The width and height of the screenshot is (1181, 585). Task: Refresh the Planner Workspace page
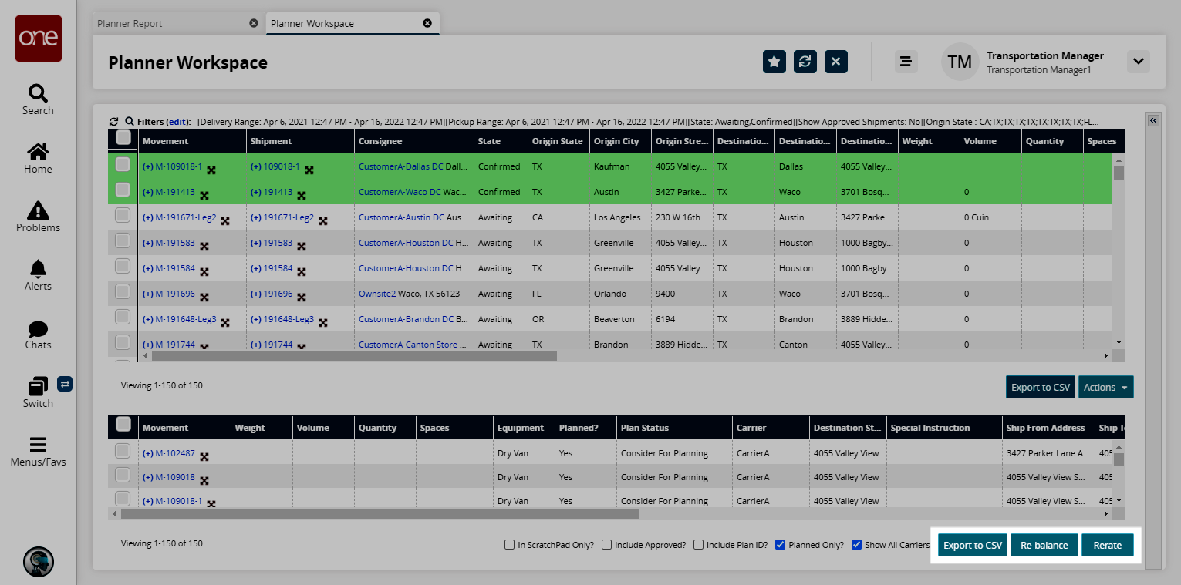[x=805, y=62]
